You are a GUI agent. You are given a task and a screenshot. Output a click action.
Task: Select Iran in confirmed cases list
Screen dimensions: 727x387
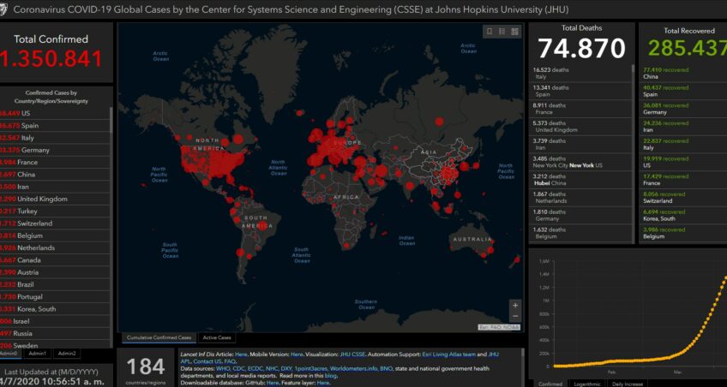(x=55, y=187)
